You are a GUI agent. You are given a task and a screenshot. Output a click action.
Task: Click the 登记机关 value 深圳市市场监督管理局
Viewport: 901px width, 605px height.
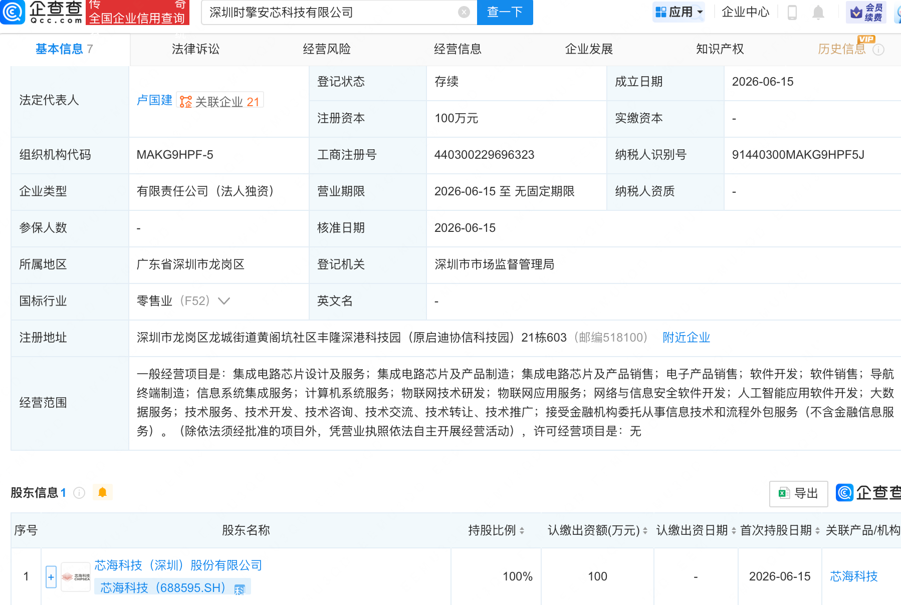[495, 264]
